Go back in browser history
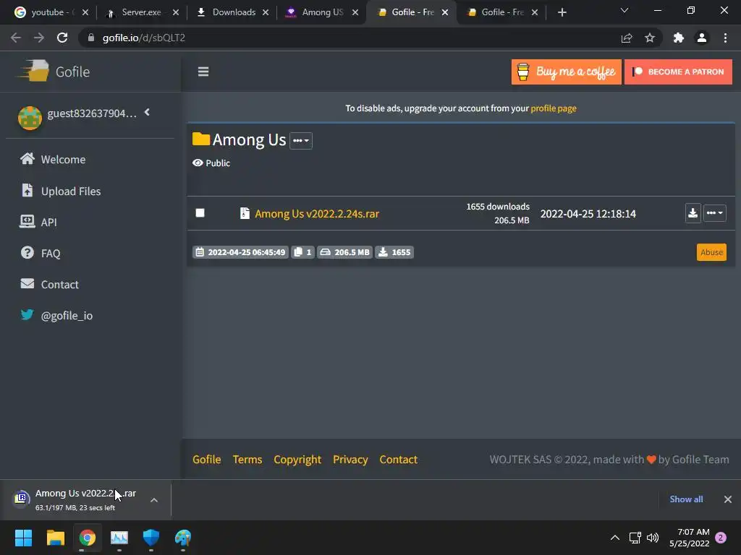Viewport: 741px width, 555px height. 16,38
